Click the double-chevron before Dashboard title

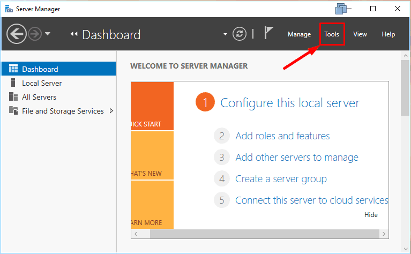click(x=74, y=34)
